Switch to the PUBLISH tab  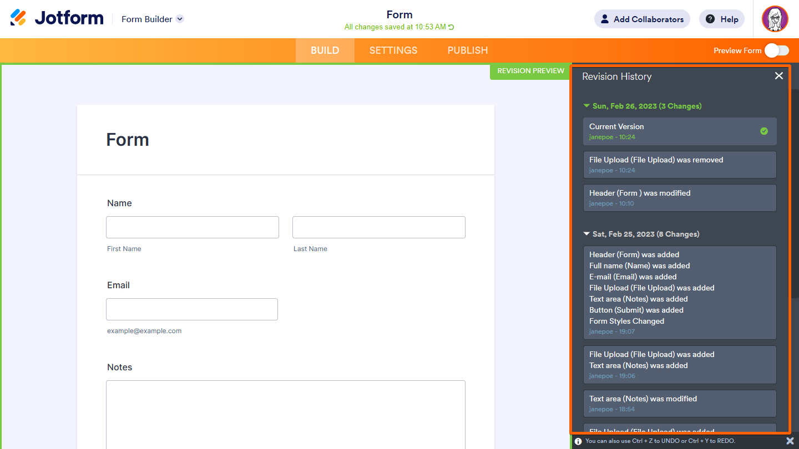coord(467,50)
